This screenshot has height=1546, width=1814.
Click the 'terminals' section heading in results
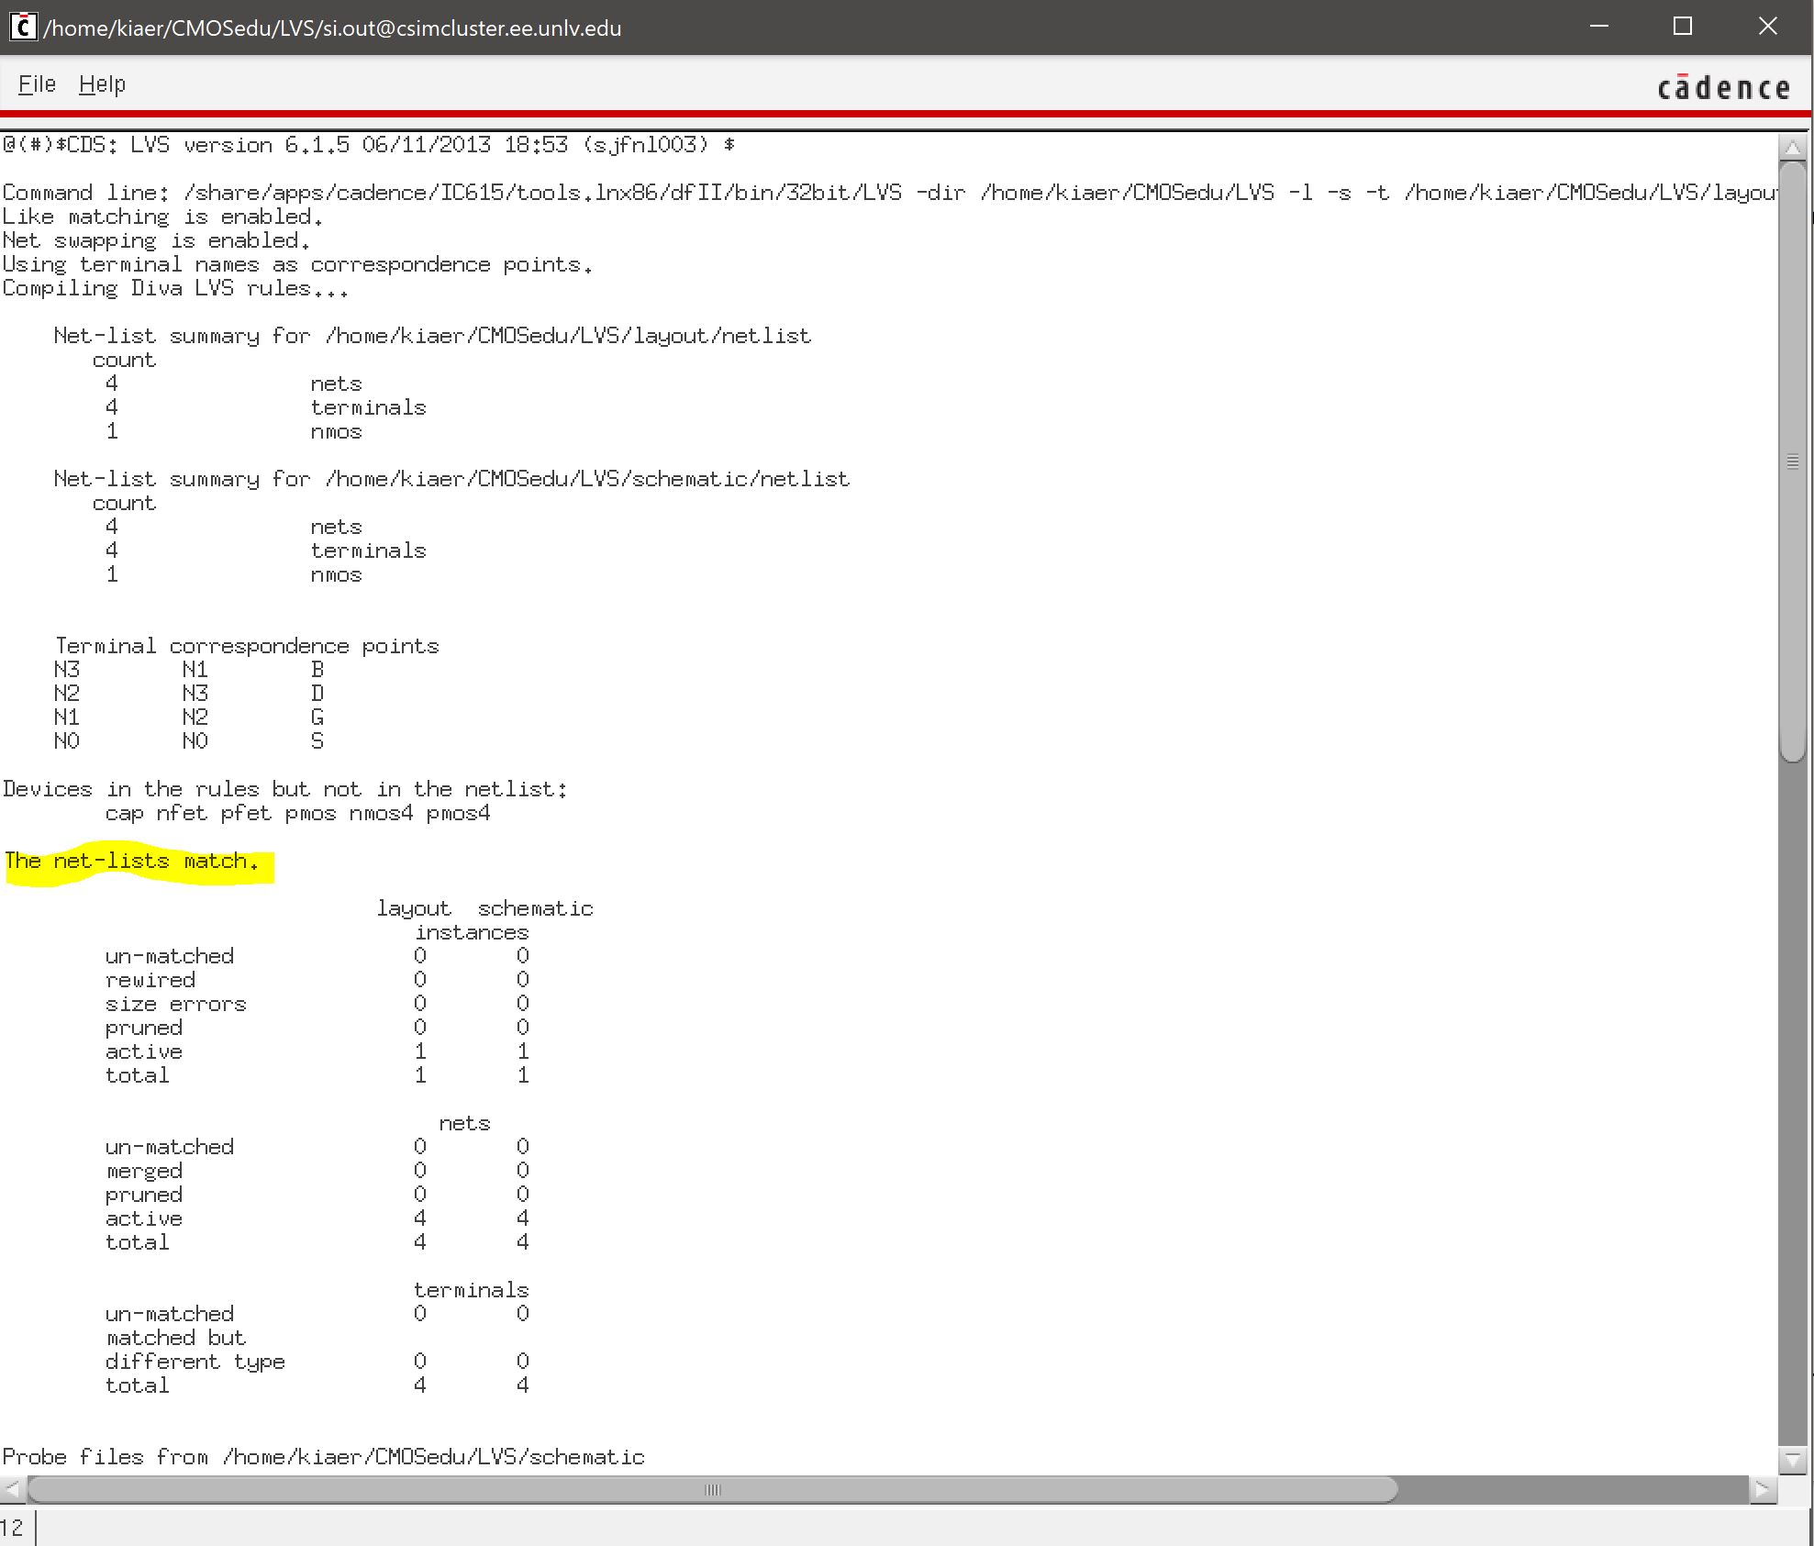pos(471,1290)
